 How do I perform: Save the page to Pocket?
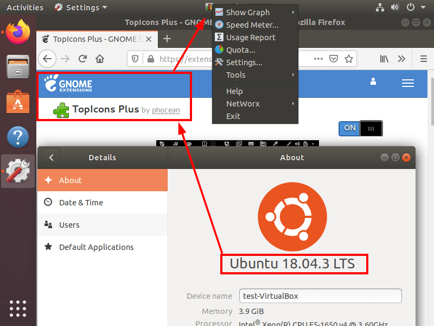point(334,59)
